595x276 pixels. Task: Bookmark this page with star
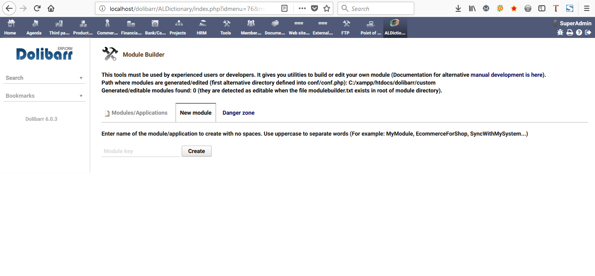(x=327, y=8)
